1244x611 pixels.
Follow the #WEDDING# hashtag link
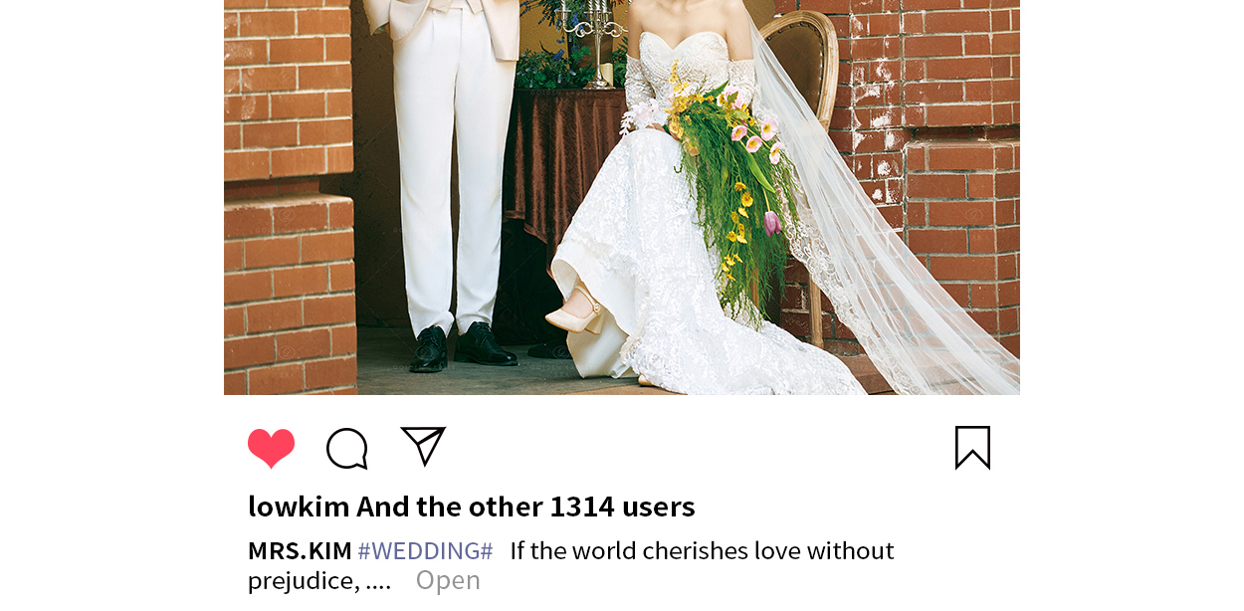pos(425,550)
